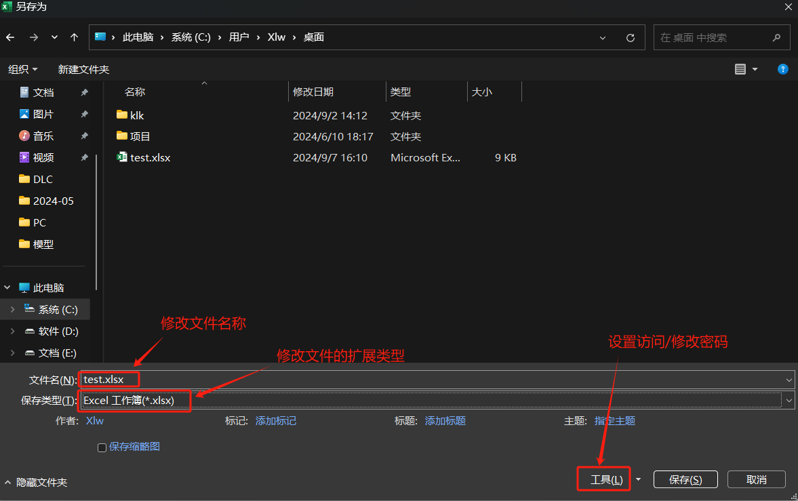Expand the 系统 (C:) tree node
Viewport: 798px width, 501px height.
point(12,309)
